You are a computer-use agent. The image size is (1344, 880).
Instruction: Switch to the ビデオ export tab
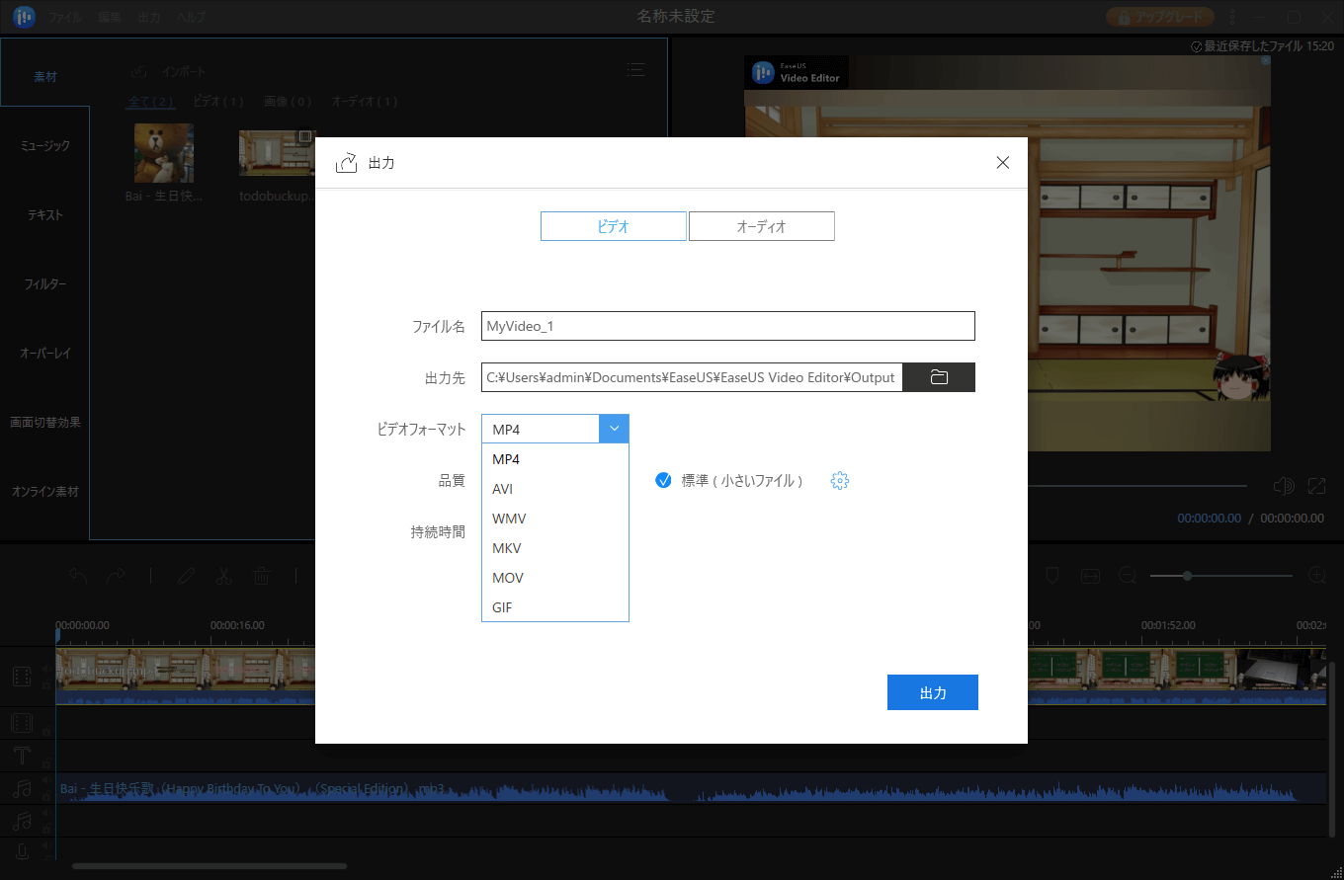pos(613,226)
